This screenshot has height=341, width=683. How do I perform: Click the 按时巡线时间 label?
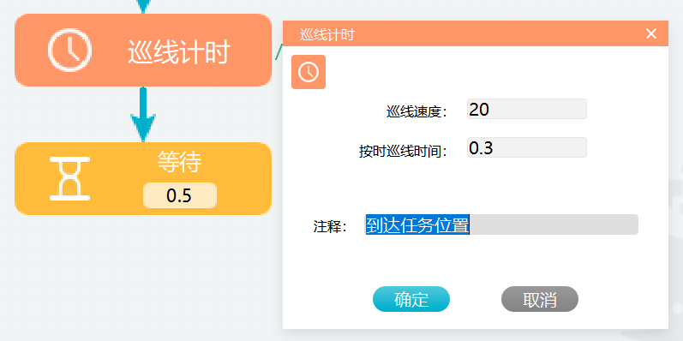pos(404,151)
